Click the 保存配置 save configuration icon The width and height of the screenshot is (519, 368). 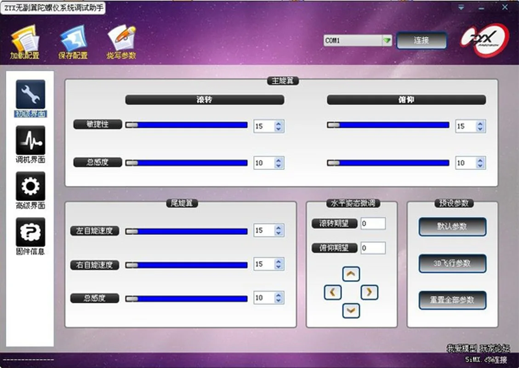click(x=73, y=42)
